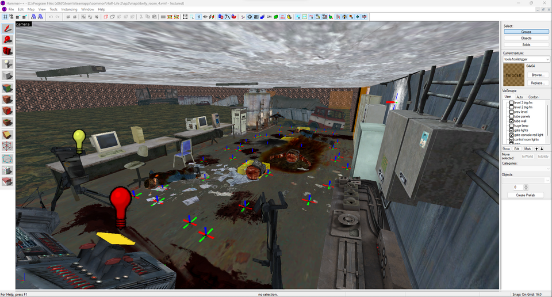Click the yellow helper toolbar icon
This screenshot has width=552, height=297.
click(289, 17)
